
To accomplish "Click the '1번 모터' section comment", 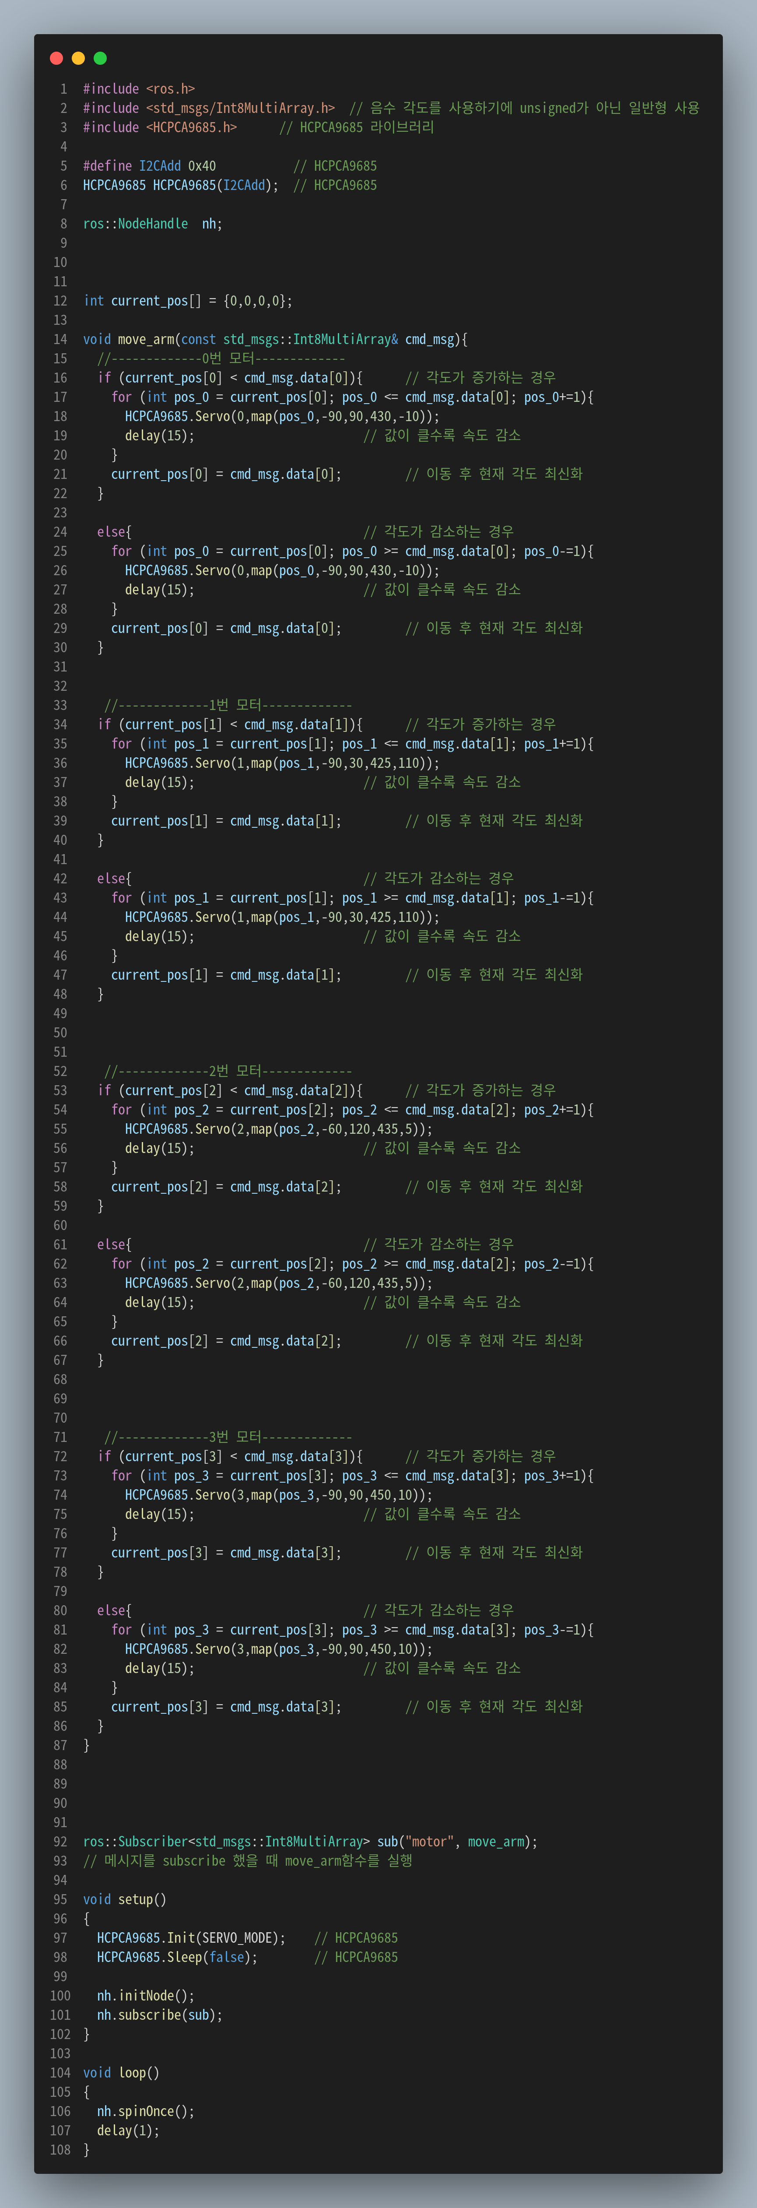I will point(228,705).
